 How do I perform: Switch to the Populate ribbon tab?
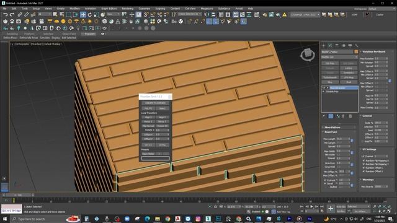89,33
